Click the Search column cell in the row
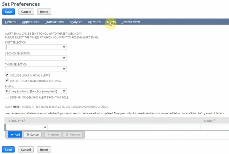Viewport: 229px width, 154px height. tap(215, 127)
